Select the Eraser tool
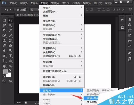This screenshot has width=134, height=105. (x=4, y=46)
